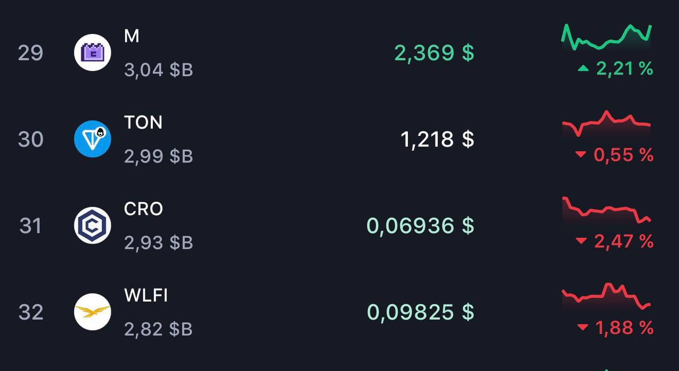The image size is (679, 371).
Task: Select the WLFI price 0,09825 $
Action: tap(420, 313)
